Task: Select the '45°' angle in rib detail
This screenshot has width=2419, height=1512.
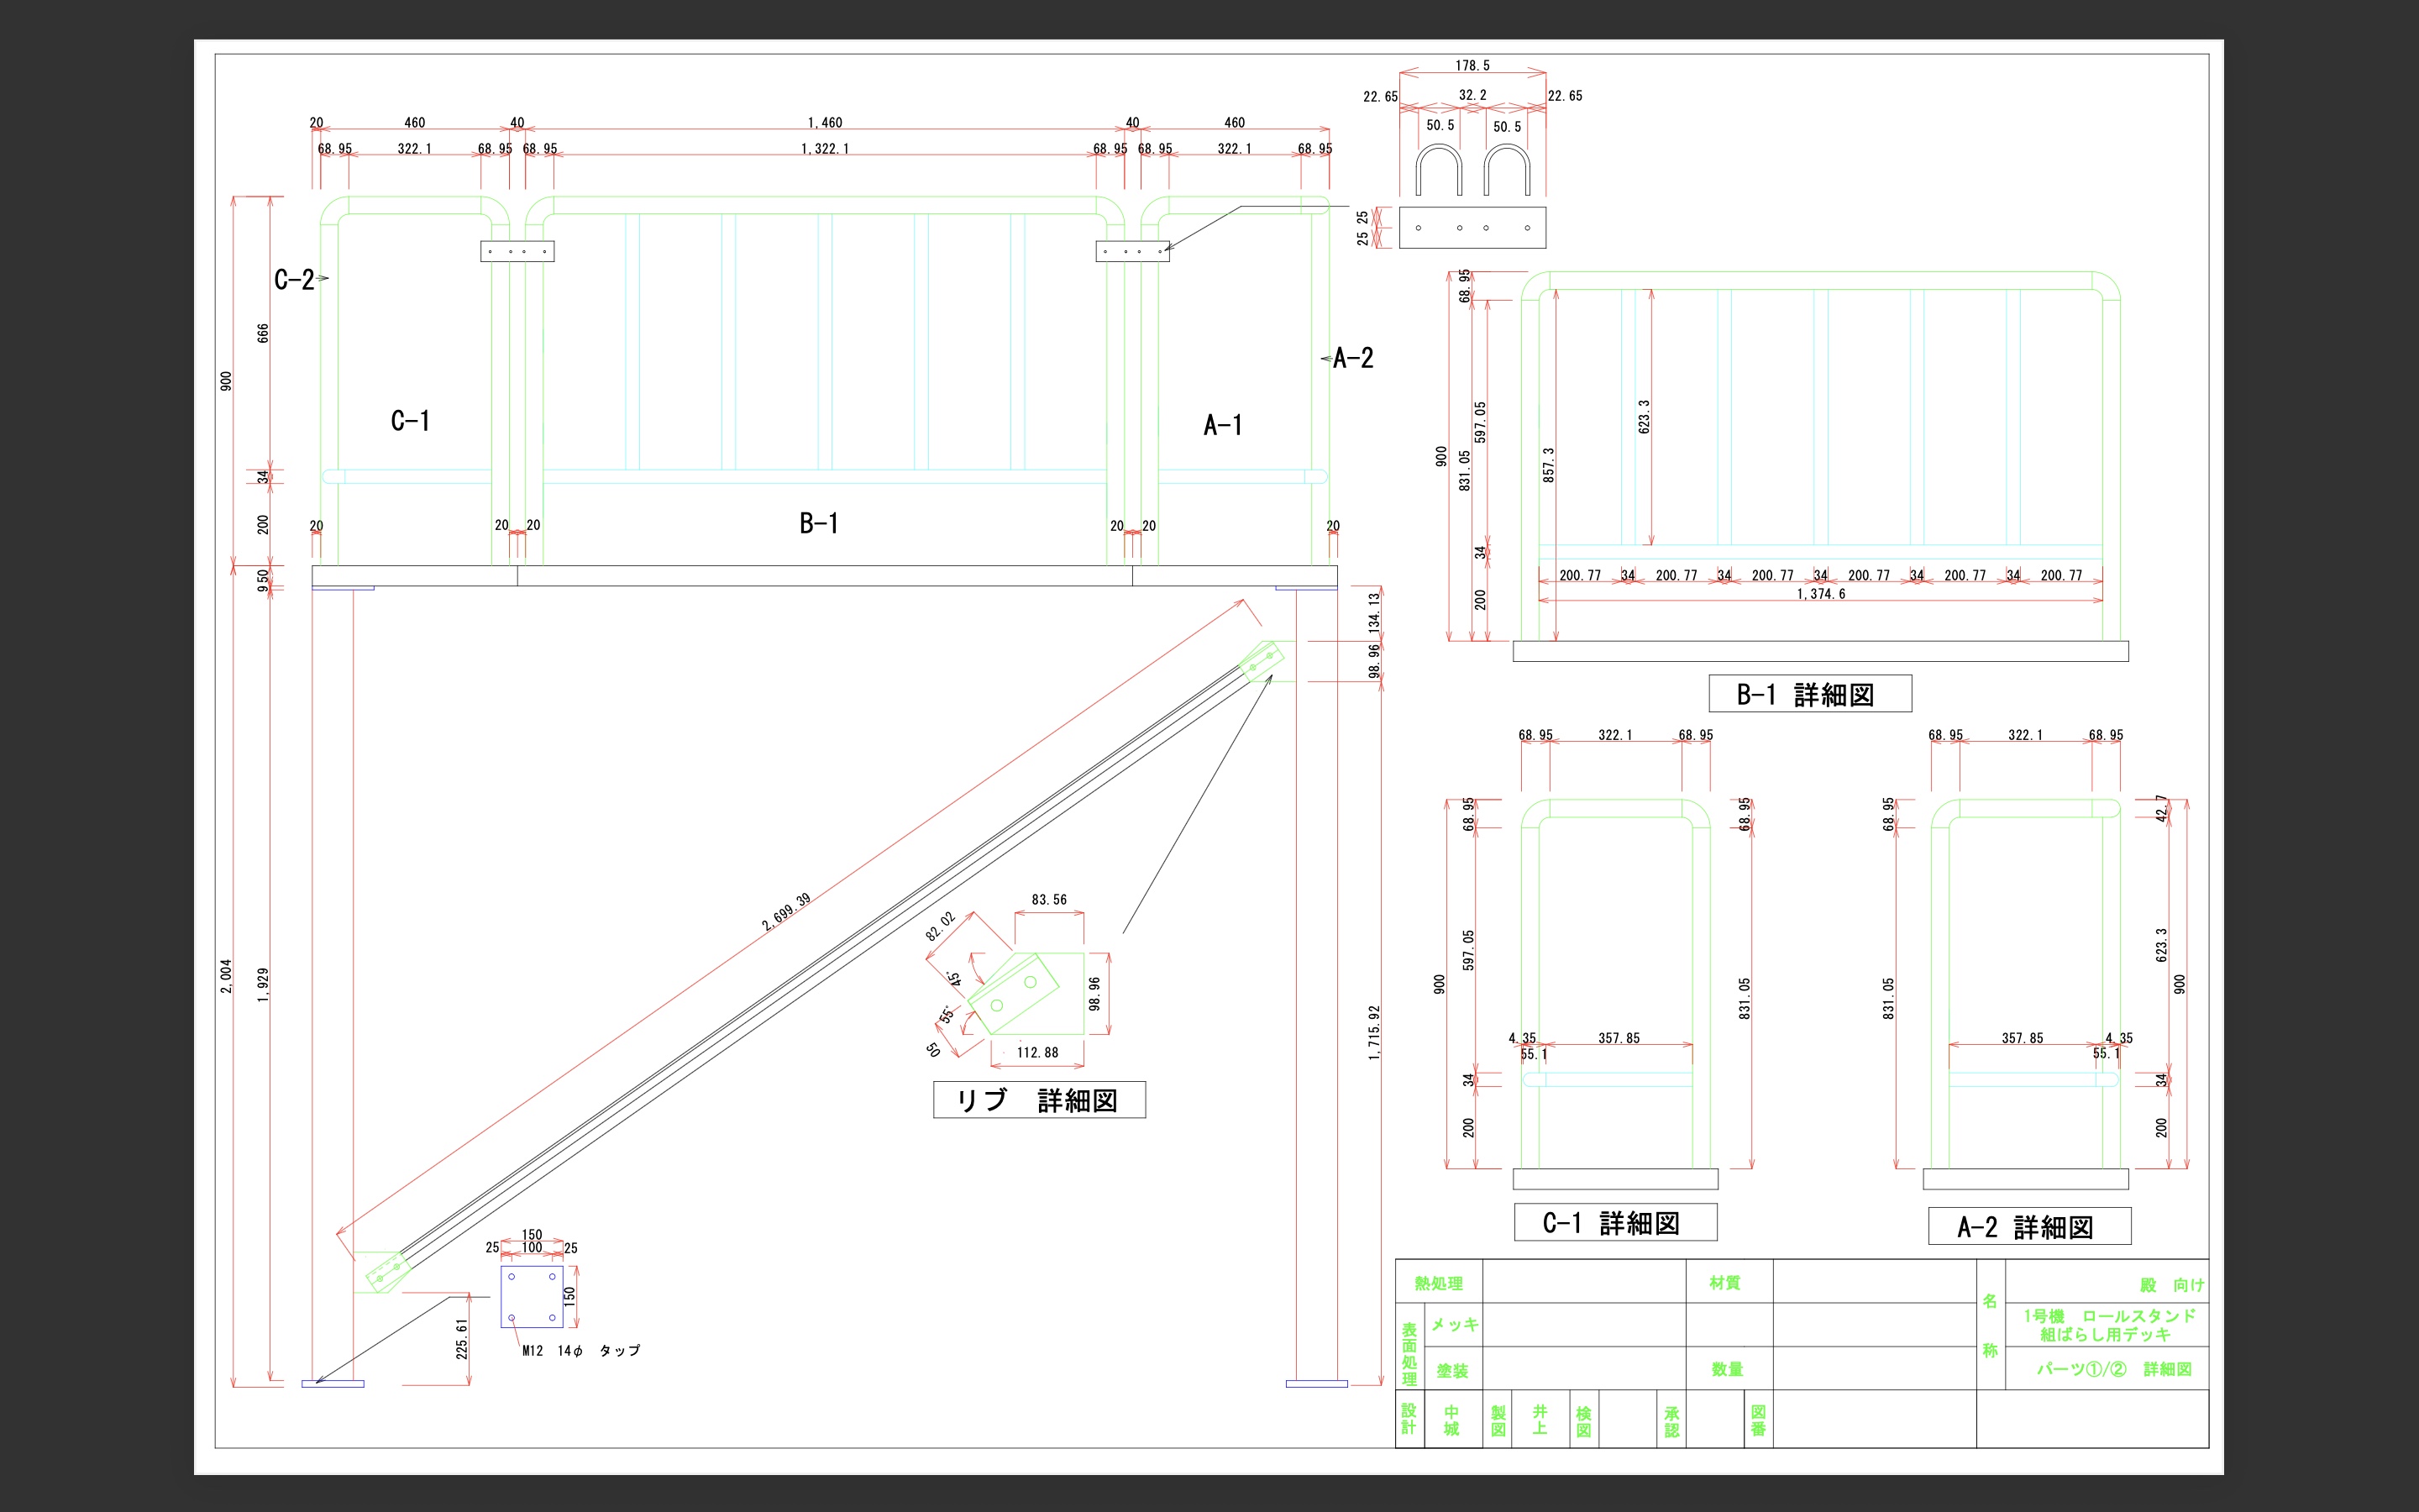Action: [x=955, y=979]
